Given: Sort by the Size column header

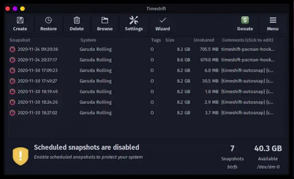Looking at the screenshot, I should (170, 40).
